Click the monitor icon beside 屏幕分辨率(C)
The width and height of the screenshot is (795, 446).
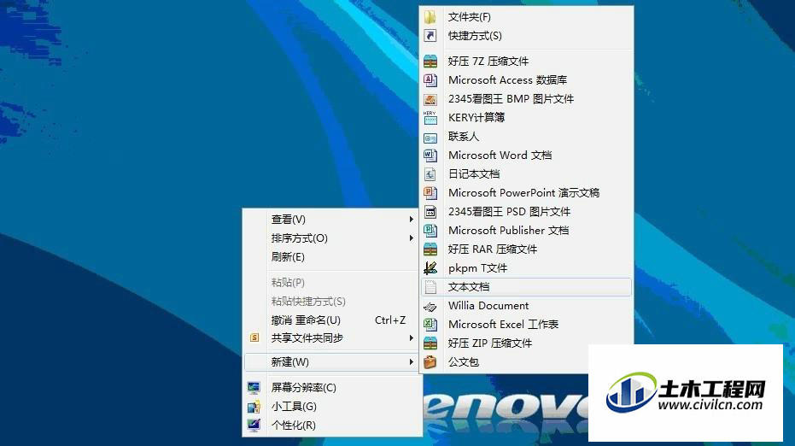click(254, 388)
